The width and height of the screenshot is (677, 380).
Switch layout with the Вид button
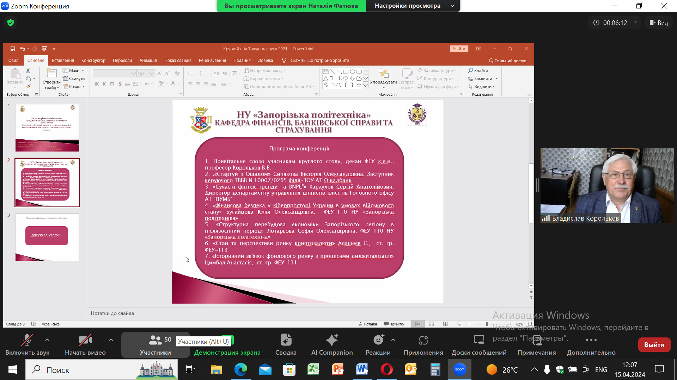[659, 23]
